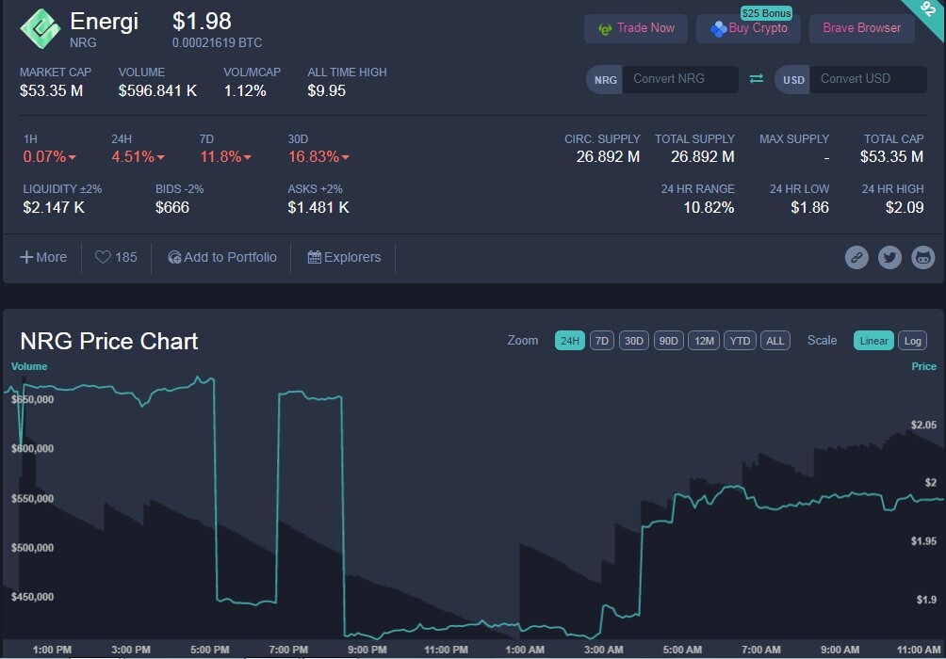Viewport: 946px width, 659px height.
Task: Set chart zoom to 7D
Action: (x=601, y=341)
